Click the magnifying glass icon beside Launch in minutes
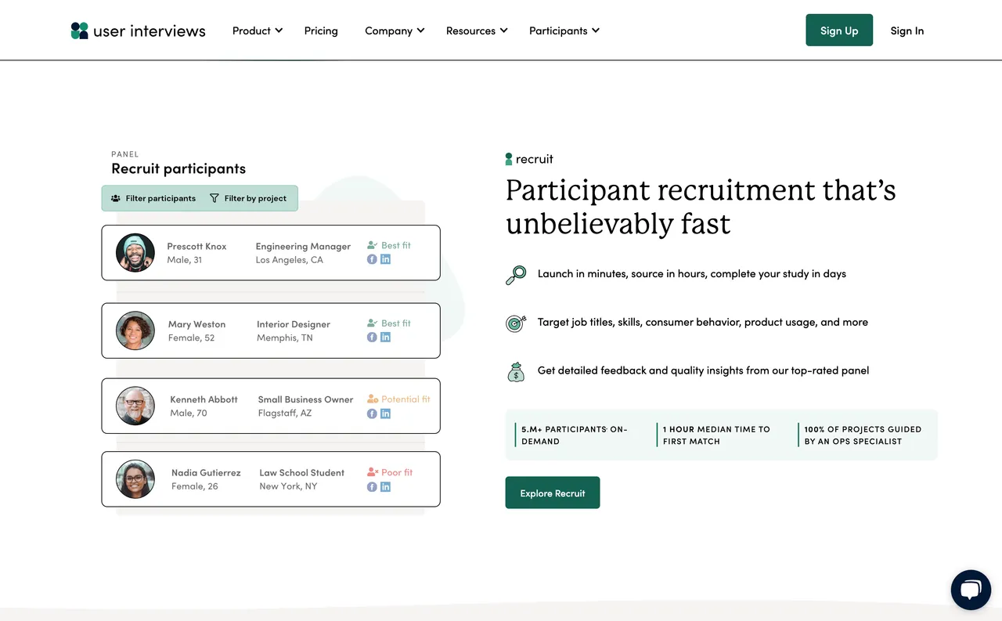Screen dimensions: 1002x621 (x=516, y=274)
